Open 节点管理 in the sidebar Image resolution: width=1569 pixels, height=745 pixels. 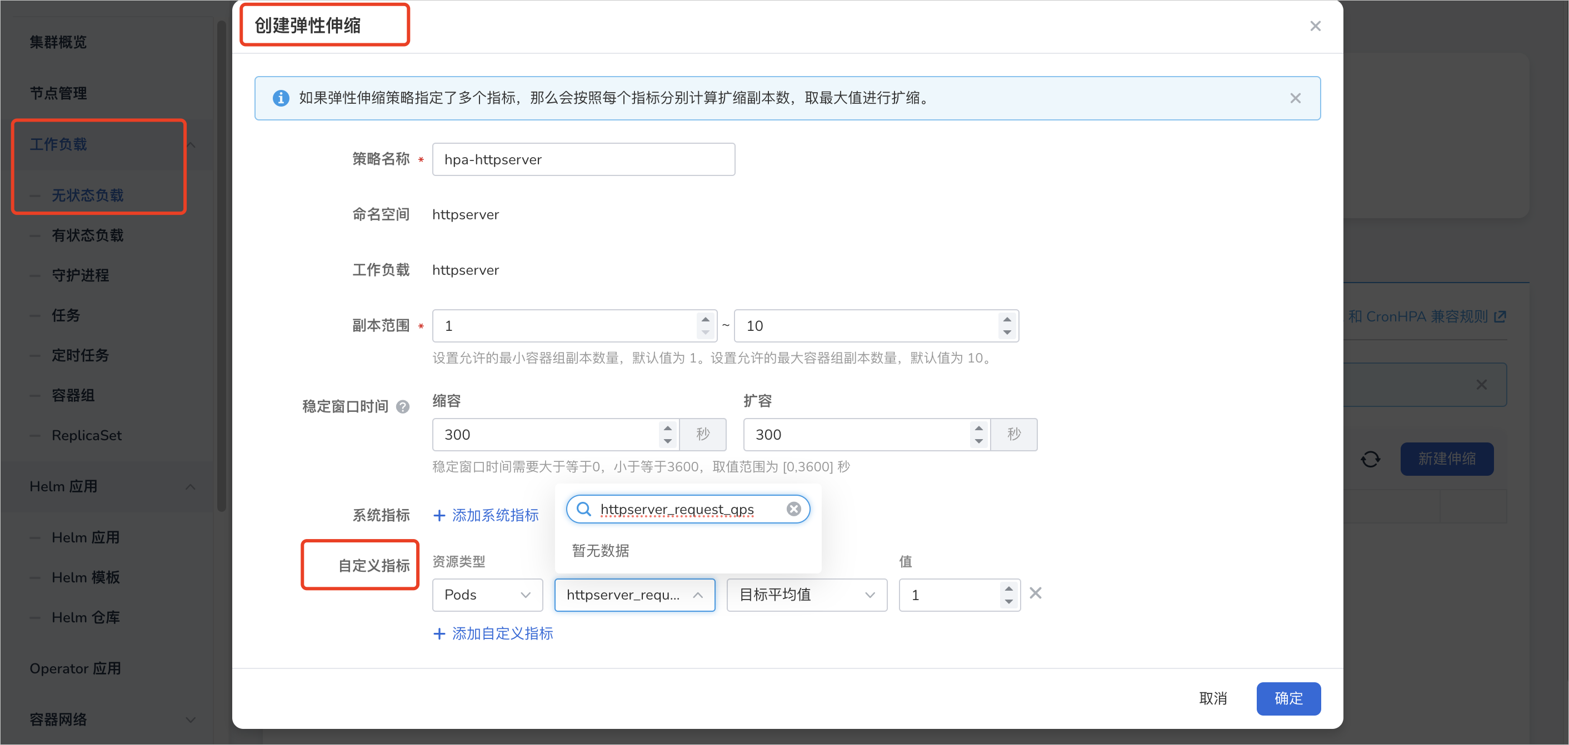(58, 94)
